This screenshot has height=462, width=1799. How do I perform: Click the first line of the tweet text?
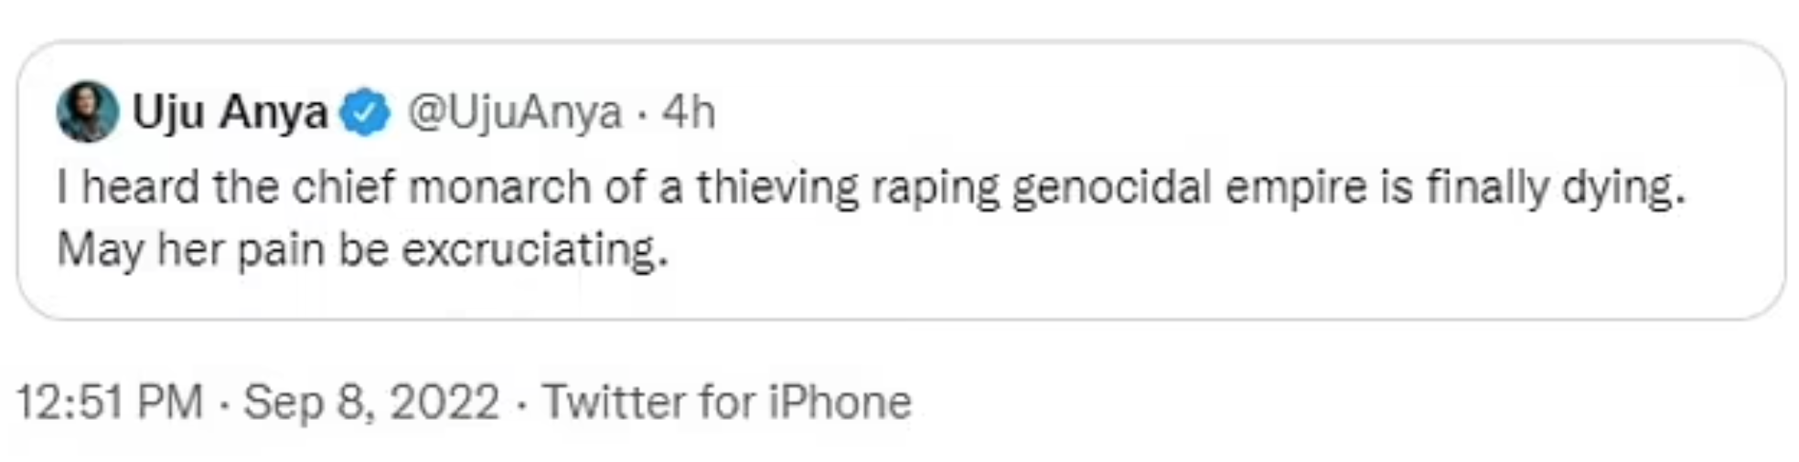tap(869, 188)
